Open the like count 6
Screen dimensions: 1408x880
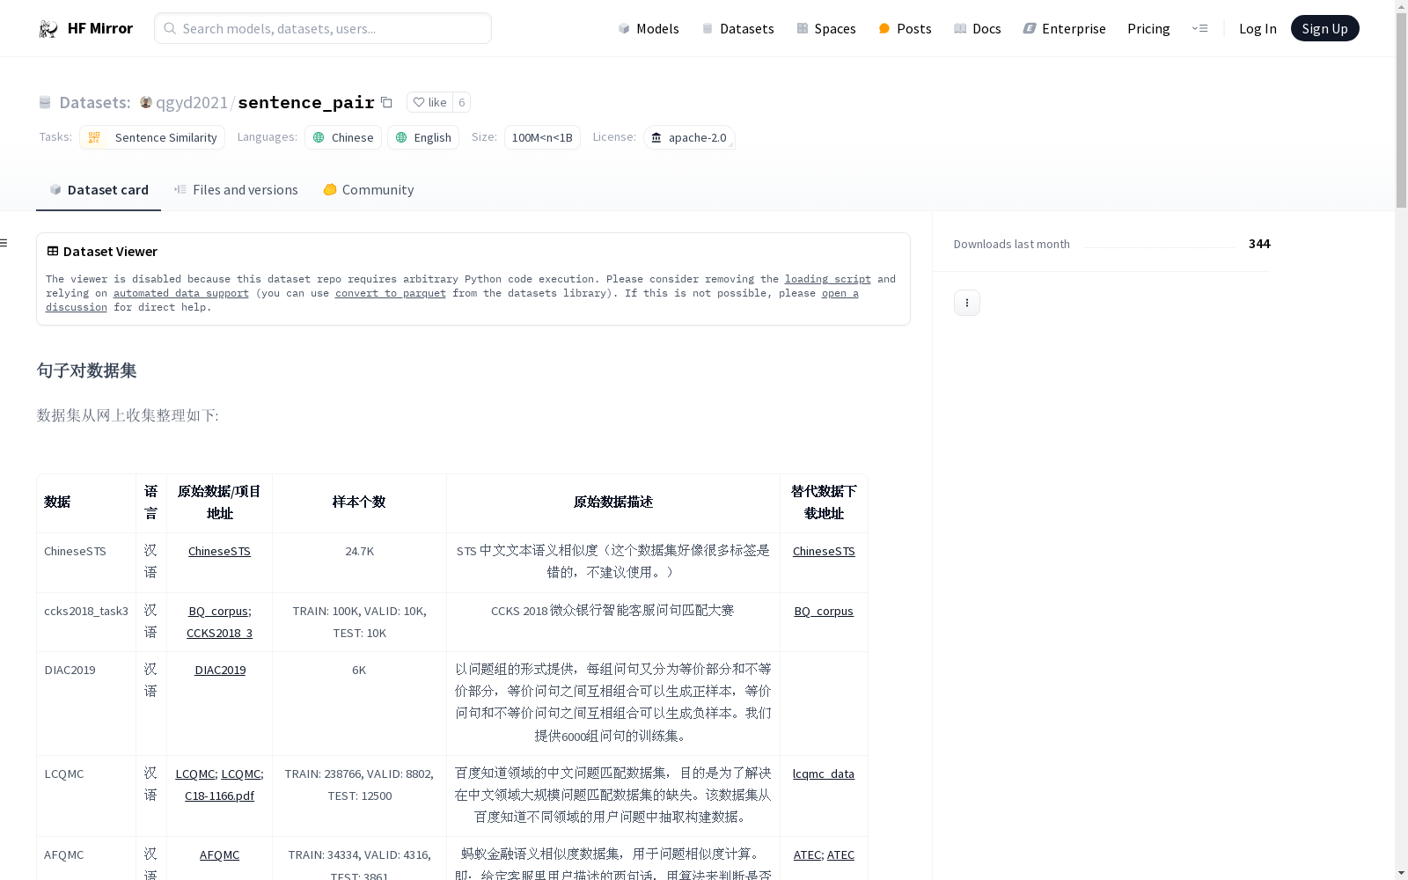461,102
